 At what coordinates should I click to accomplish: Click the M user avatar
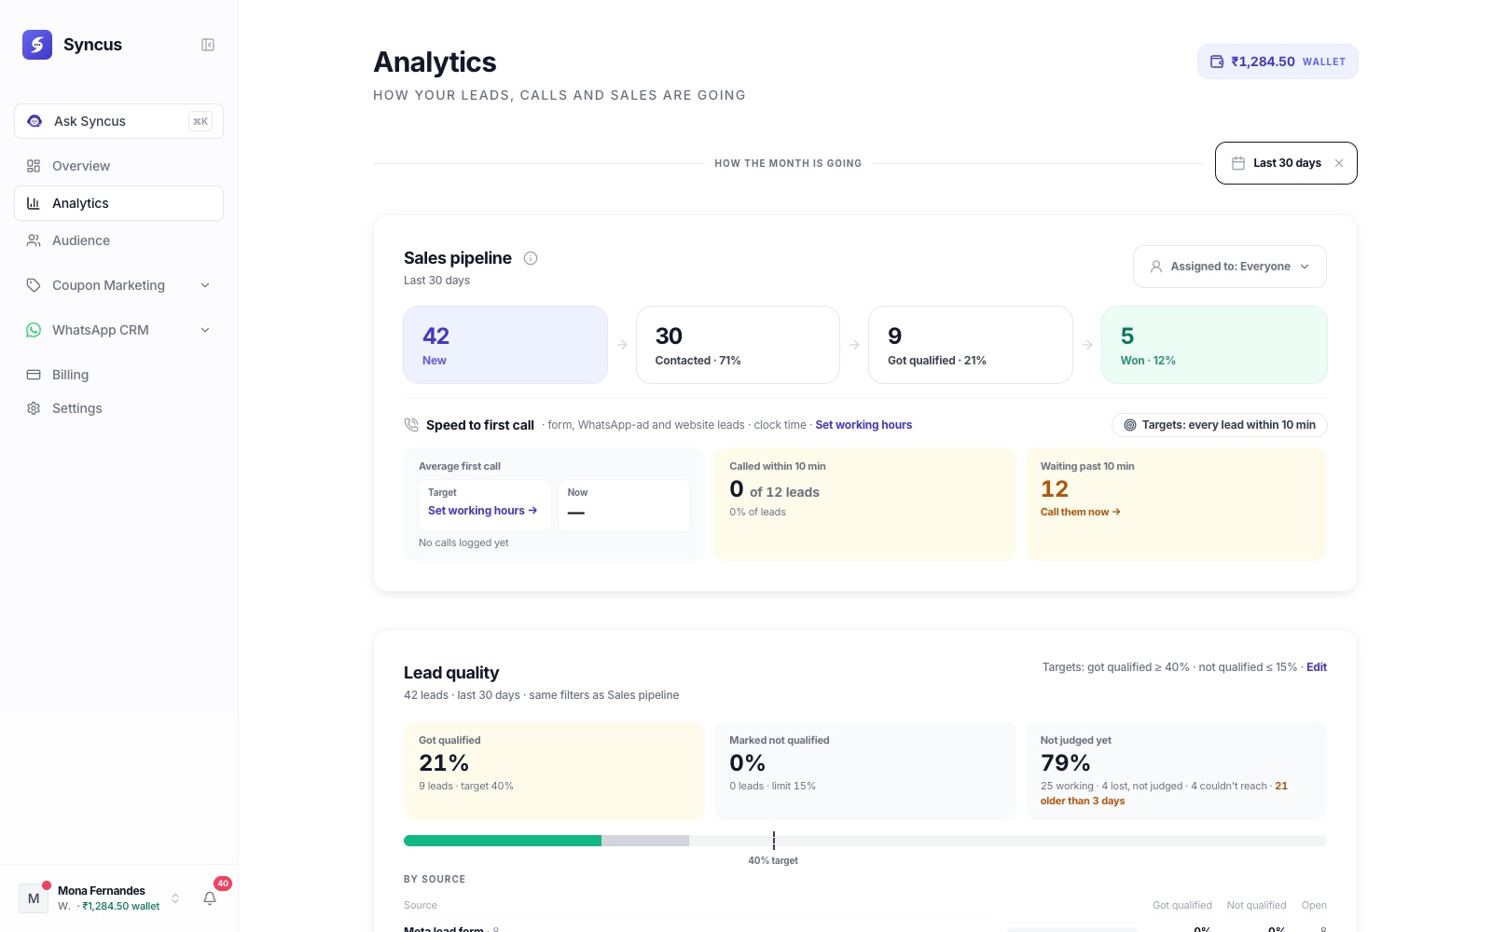tap(34, 898)
